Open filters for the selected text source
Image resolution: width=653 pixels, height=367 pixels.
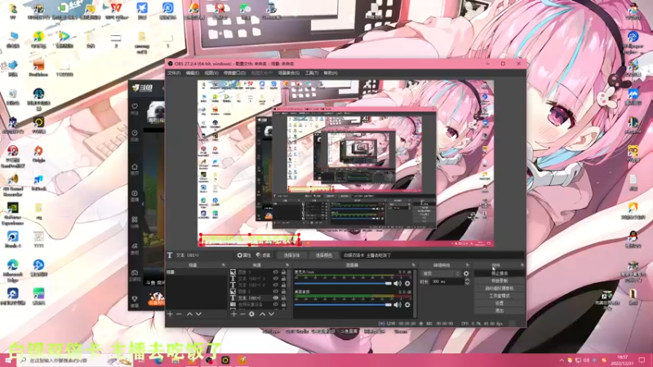[263, 255]
